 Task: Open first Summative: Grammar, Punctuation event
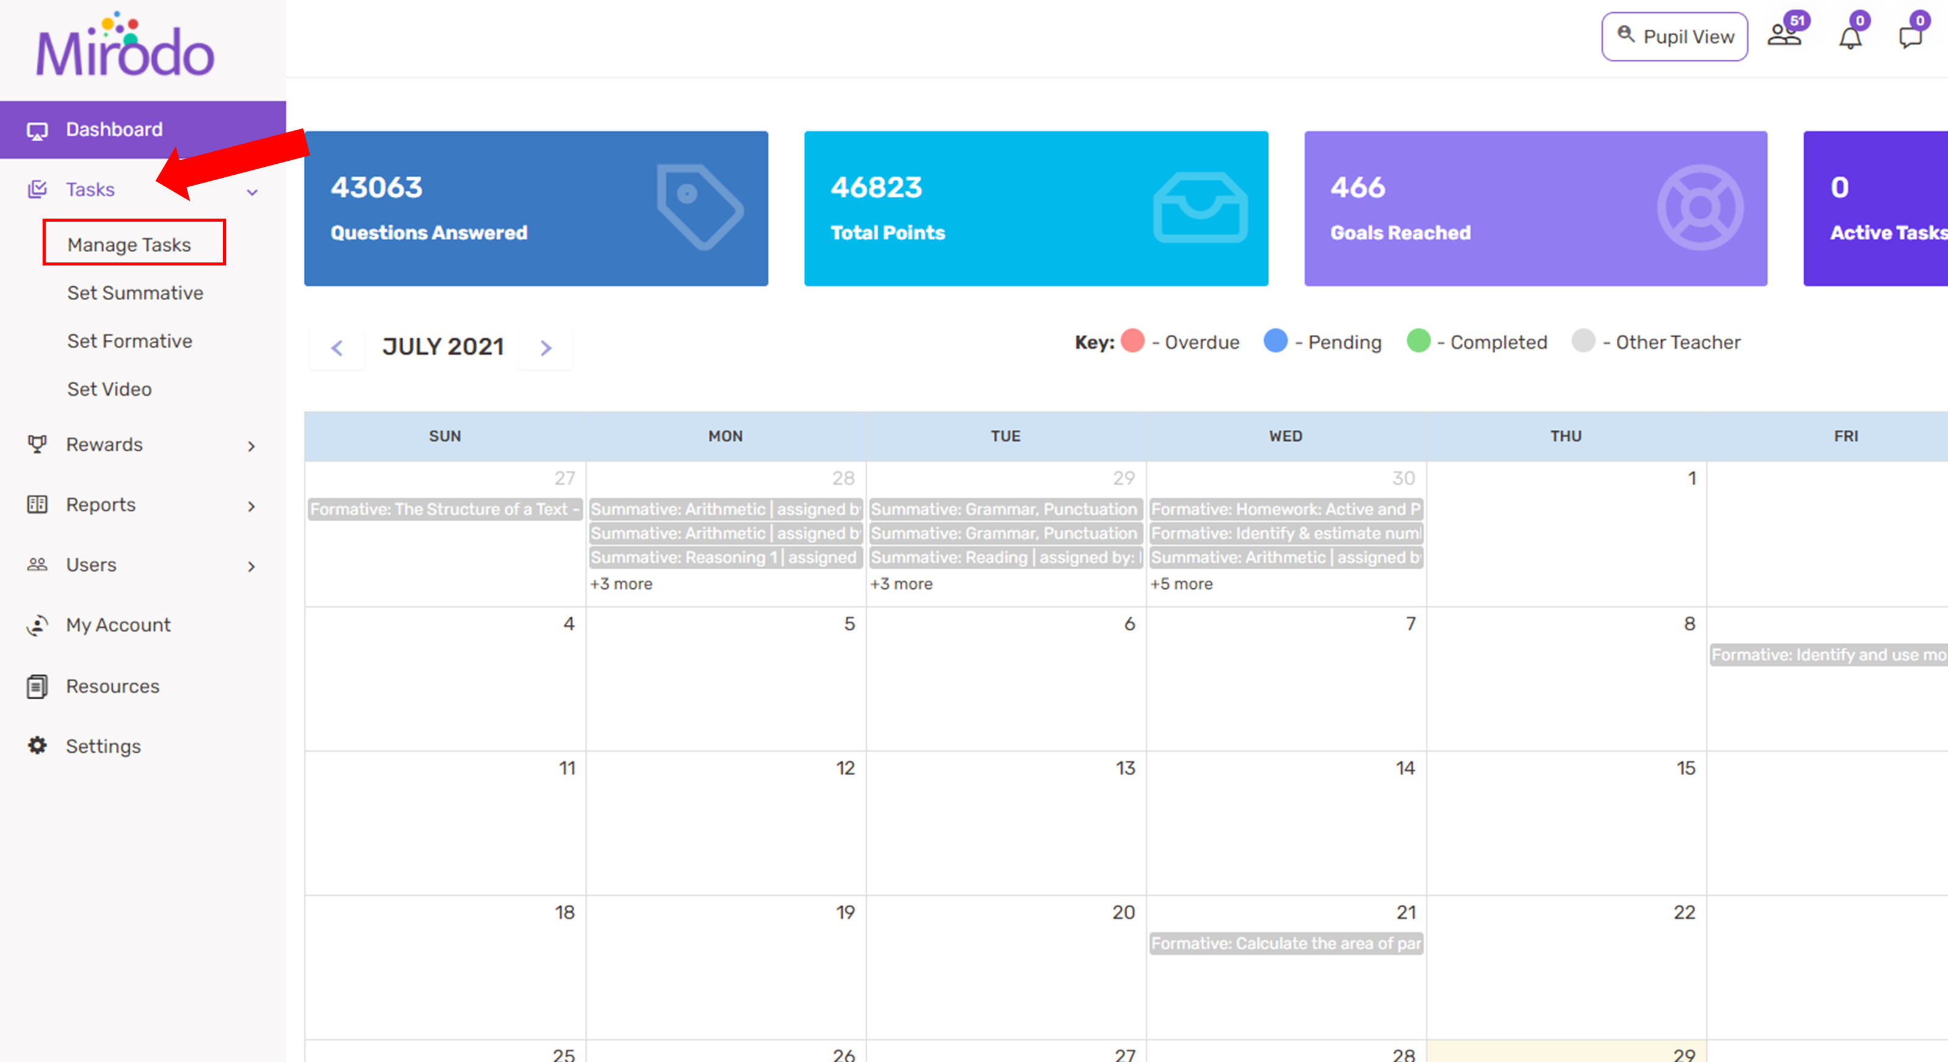pos(1006,509)
